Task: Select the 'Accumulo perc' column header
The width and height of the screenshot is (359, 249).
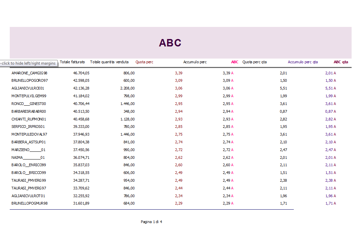Action: pyautogui.click(x=195, y=62)
